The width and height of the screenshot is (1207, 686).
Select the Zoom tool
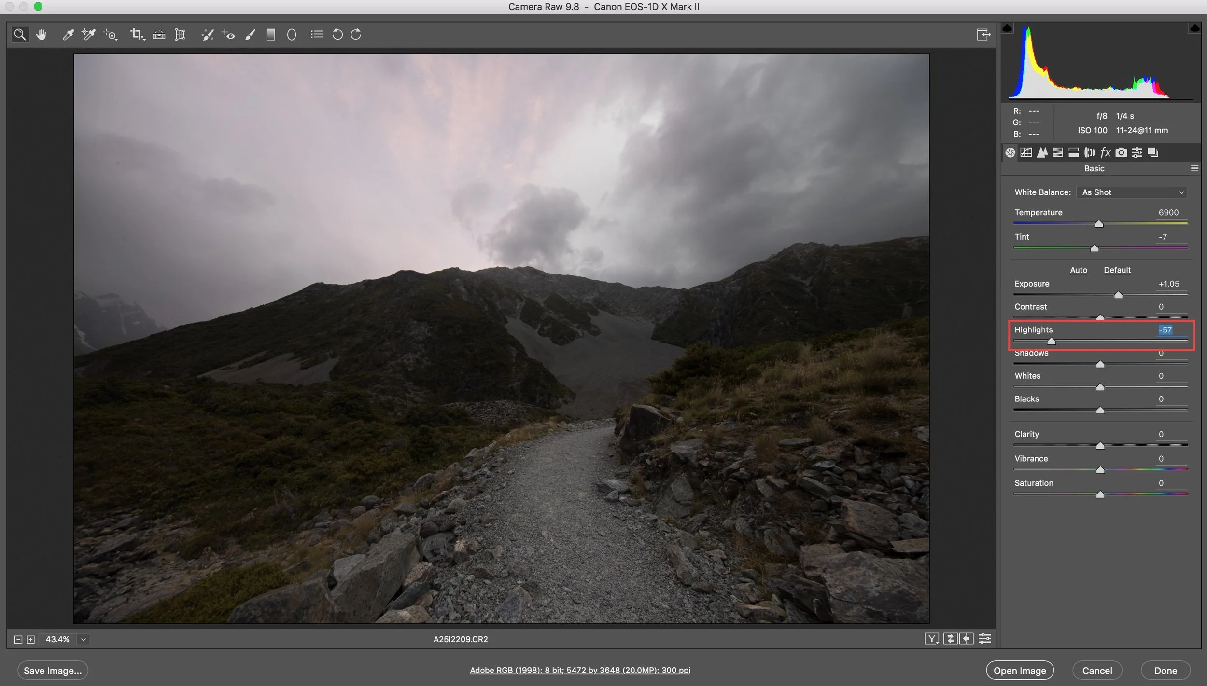[20, 34]
